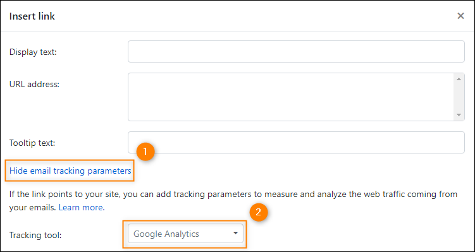Click the "Tooltip text:" label
This screenshot has width=475, height=252.
32,143
